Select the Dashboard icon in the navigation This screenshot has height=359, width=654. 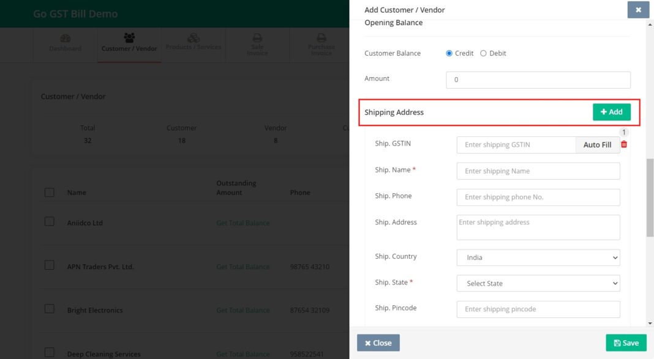pyautogui.click(x=65, y=39)
